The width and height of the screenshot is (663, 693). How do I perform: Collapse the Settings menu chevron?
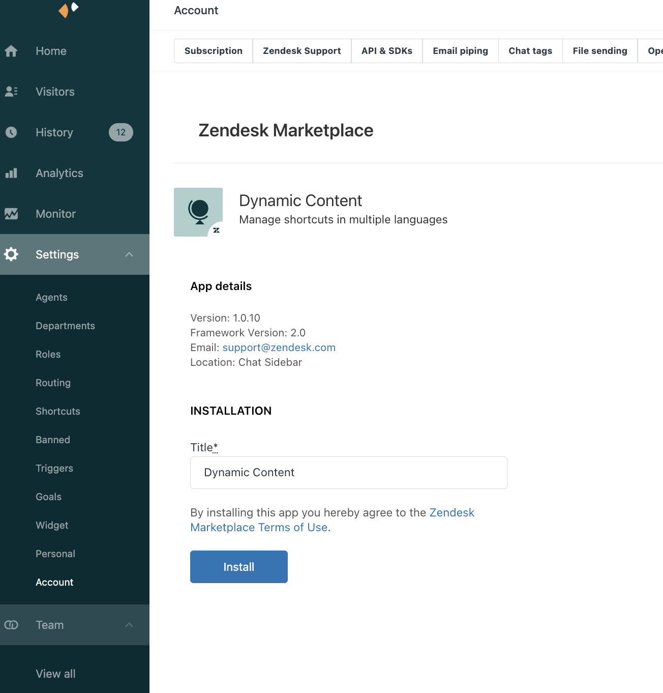[x=129, y=254]
